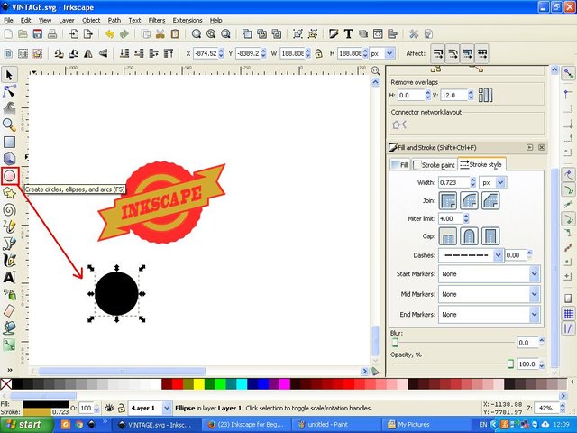Click the Undo arrow icon

click(x=110, y=34)
